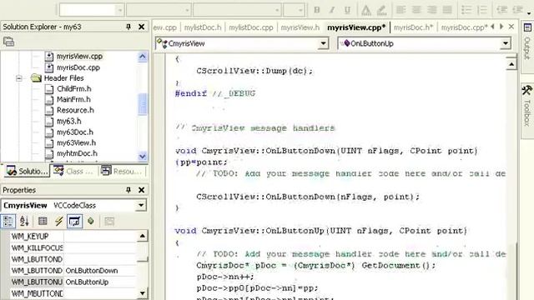Select myrisDoc.cpp in Solution Explorer
This screenshot has width=534, height=300.
click(78, 67)
